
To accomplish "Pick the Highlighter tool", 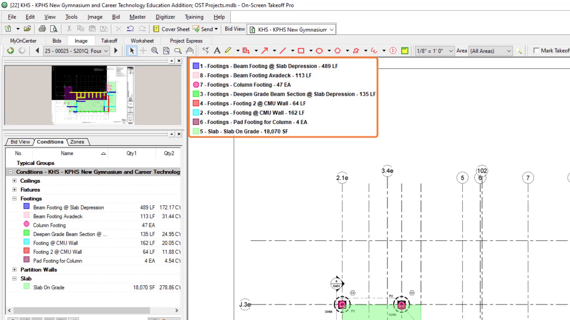I will 228,51.
